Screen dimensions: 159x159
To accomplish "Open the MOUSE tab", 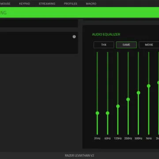I will tap(5, 4).
